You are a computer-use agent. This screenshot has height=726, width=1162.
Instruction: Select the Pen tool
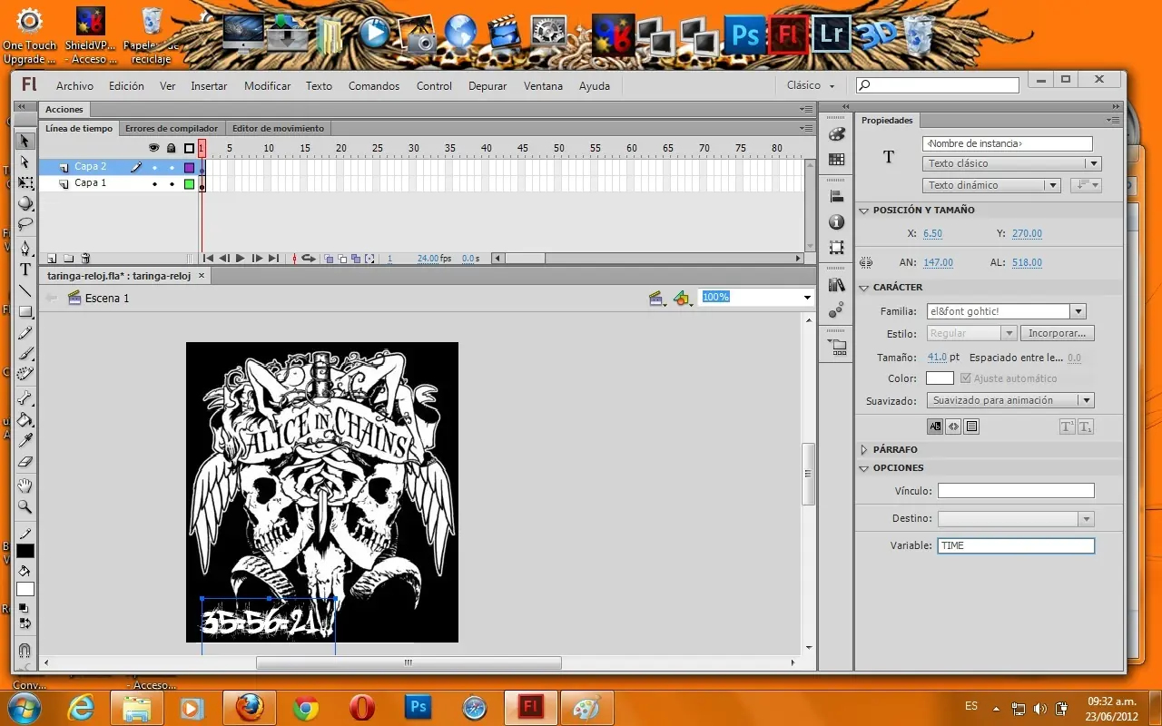click(25, 249)
